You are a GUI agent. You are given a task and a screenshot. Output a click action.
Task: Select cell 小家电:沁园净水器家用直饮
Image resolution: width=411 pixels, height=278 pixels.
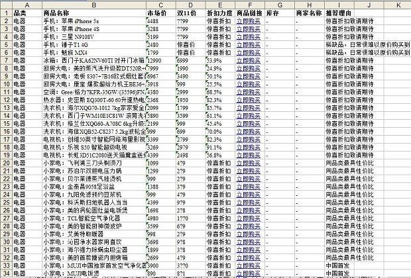94,242
